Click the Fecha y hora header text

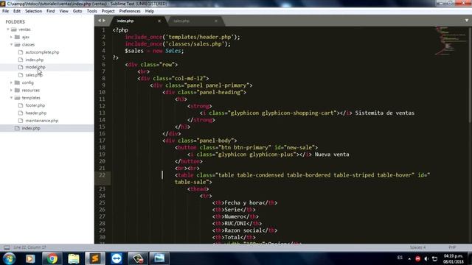pyautogui.click(x=243, y=203)
